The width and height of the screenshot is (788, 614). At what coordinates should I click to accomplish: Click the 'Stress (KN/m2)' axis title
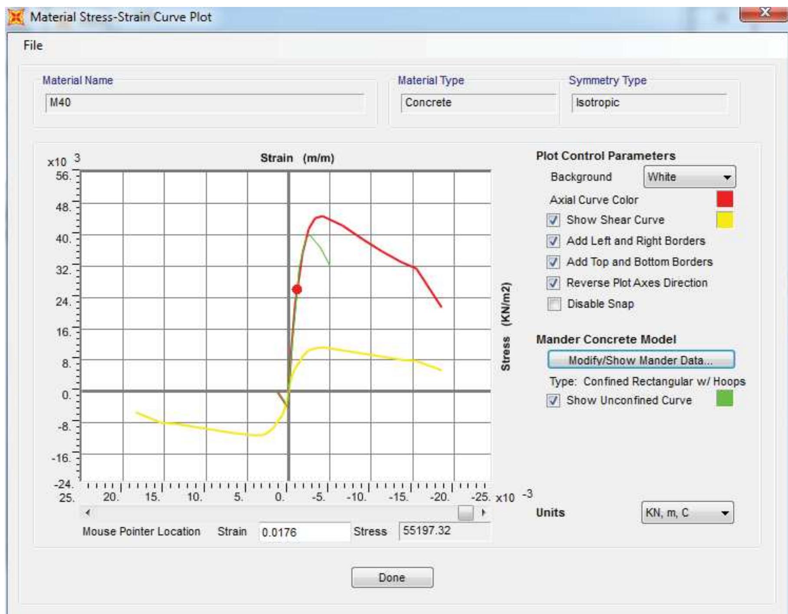click(506, 327)
